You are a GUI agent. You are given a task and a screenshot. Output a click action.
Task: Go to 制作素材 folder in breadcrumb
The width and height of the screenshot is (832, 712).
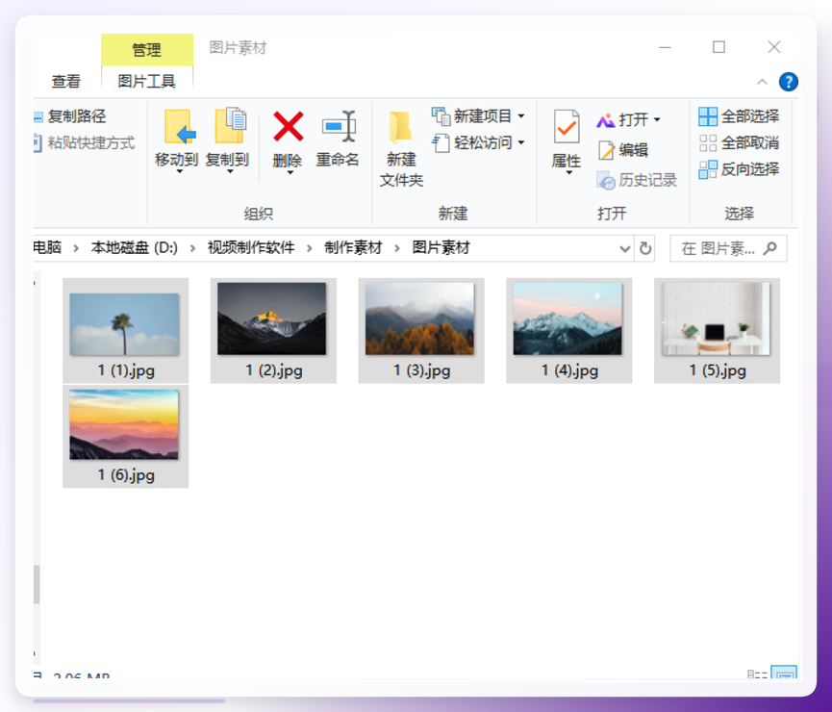(353, 248)
